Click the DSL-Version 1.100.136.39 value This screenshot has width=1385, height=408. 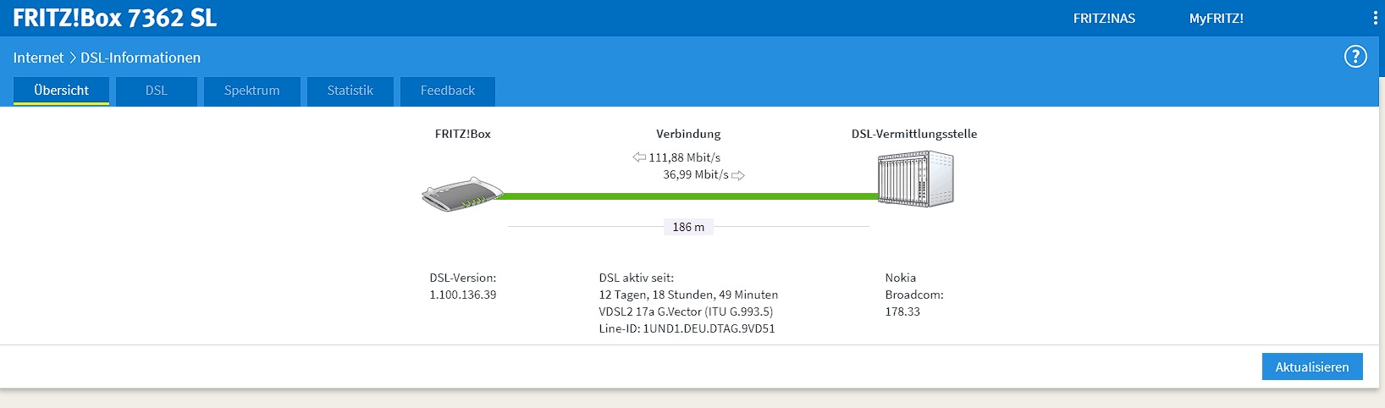[463, 295]
